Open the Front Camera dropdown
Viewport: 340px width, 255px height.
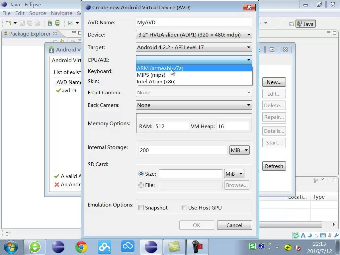coord(194,93)
